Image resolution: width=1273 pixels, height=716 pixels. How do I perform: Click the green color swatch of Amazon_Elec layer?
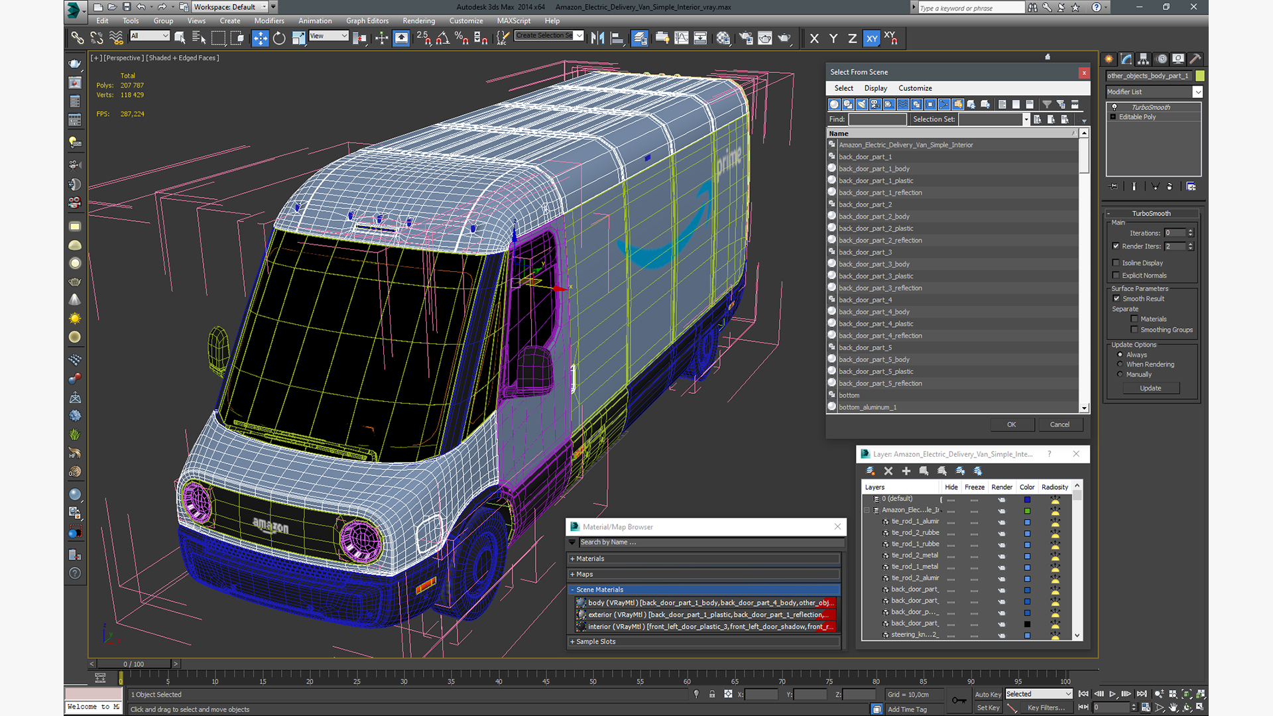(x=1027, y=510)
